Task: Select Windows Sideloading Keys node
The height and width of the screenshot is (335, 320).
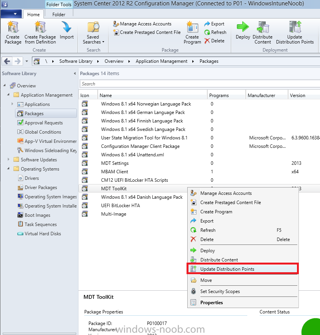Action: coord(47,150)
